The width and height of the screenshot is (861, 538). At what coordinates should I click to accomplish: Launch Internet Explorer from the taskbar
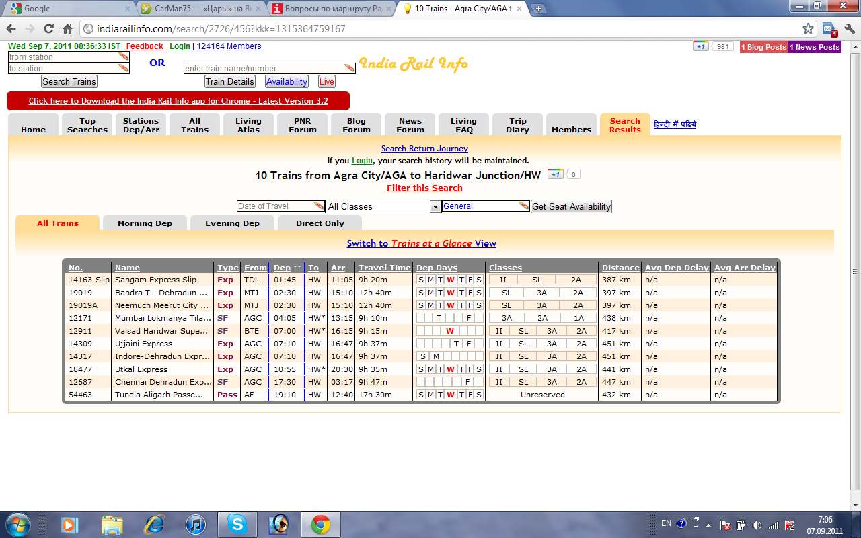[154, 523]
